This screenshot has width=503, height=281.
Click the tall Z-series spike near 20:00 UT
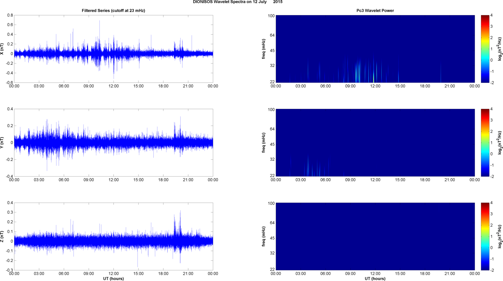[x=180, y=227]
